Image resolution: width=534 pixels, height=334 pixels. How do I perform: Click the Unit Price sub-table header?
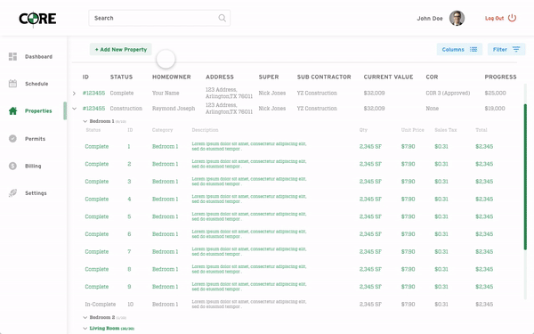click(412, 130)
